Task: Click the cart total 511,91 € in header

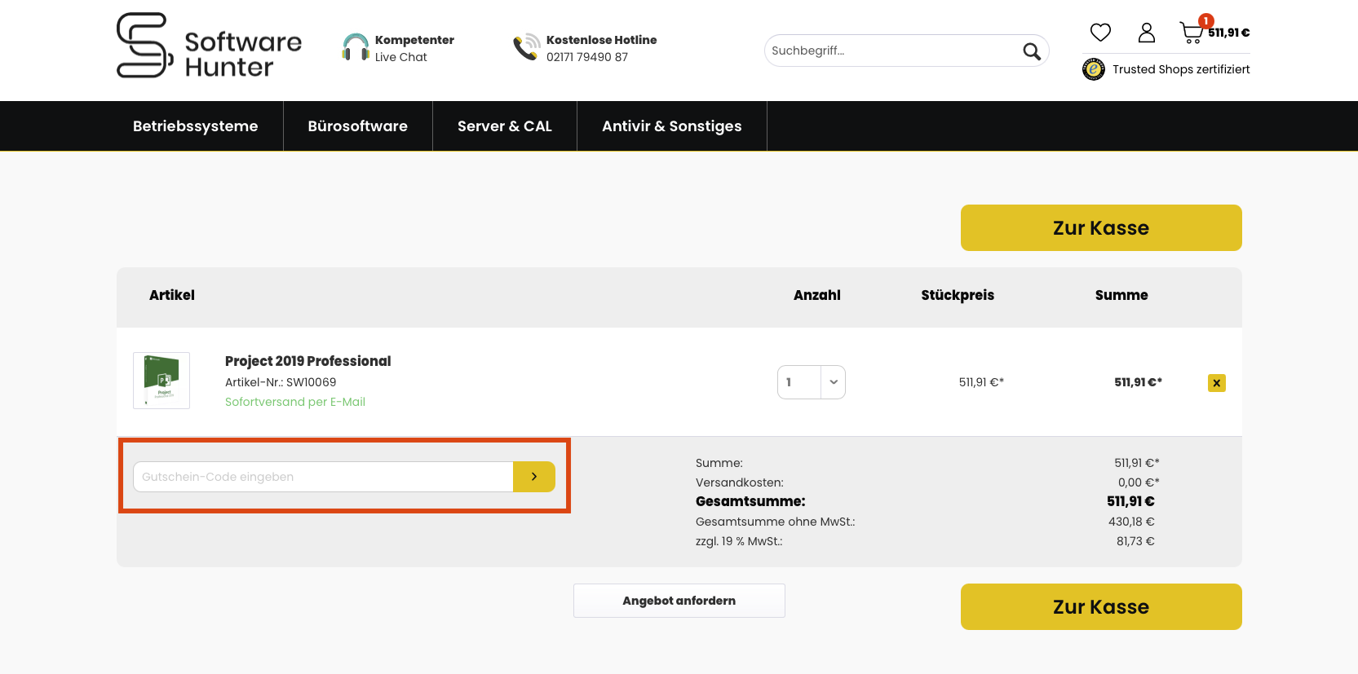Action: (1229, 33)
